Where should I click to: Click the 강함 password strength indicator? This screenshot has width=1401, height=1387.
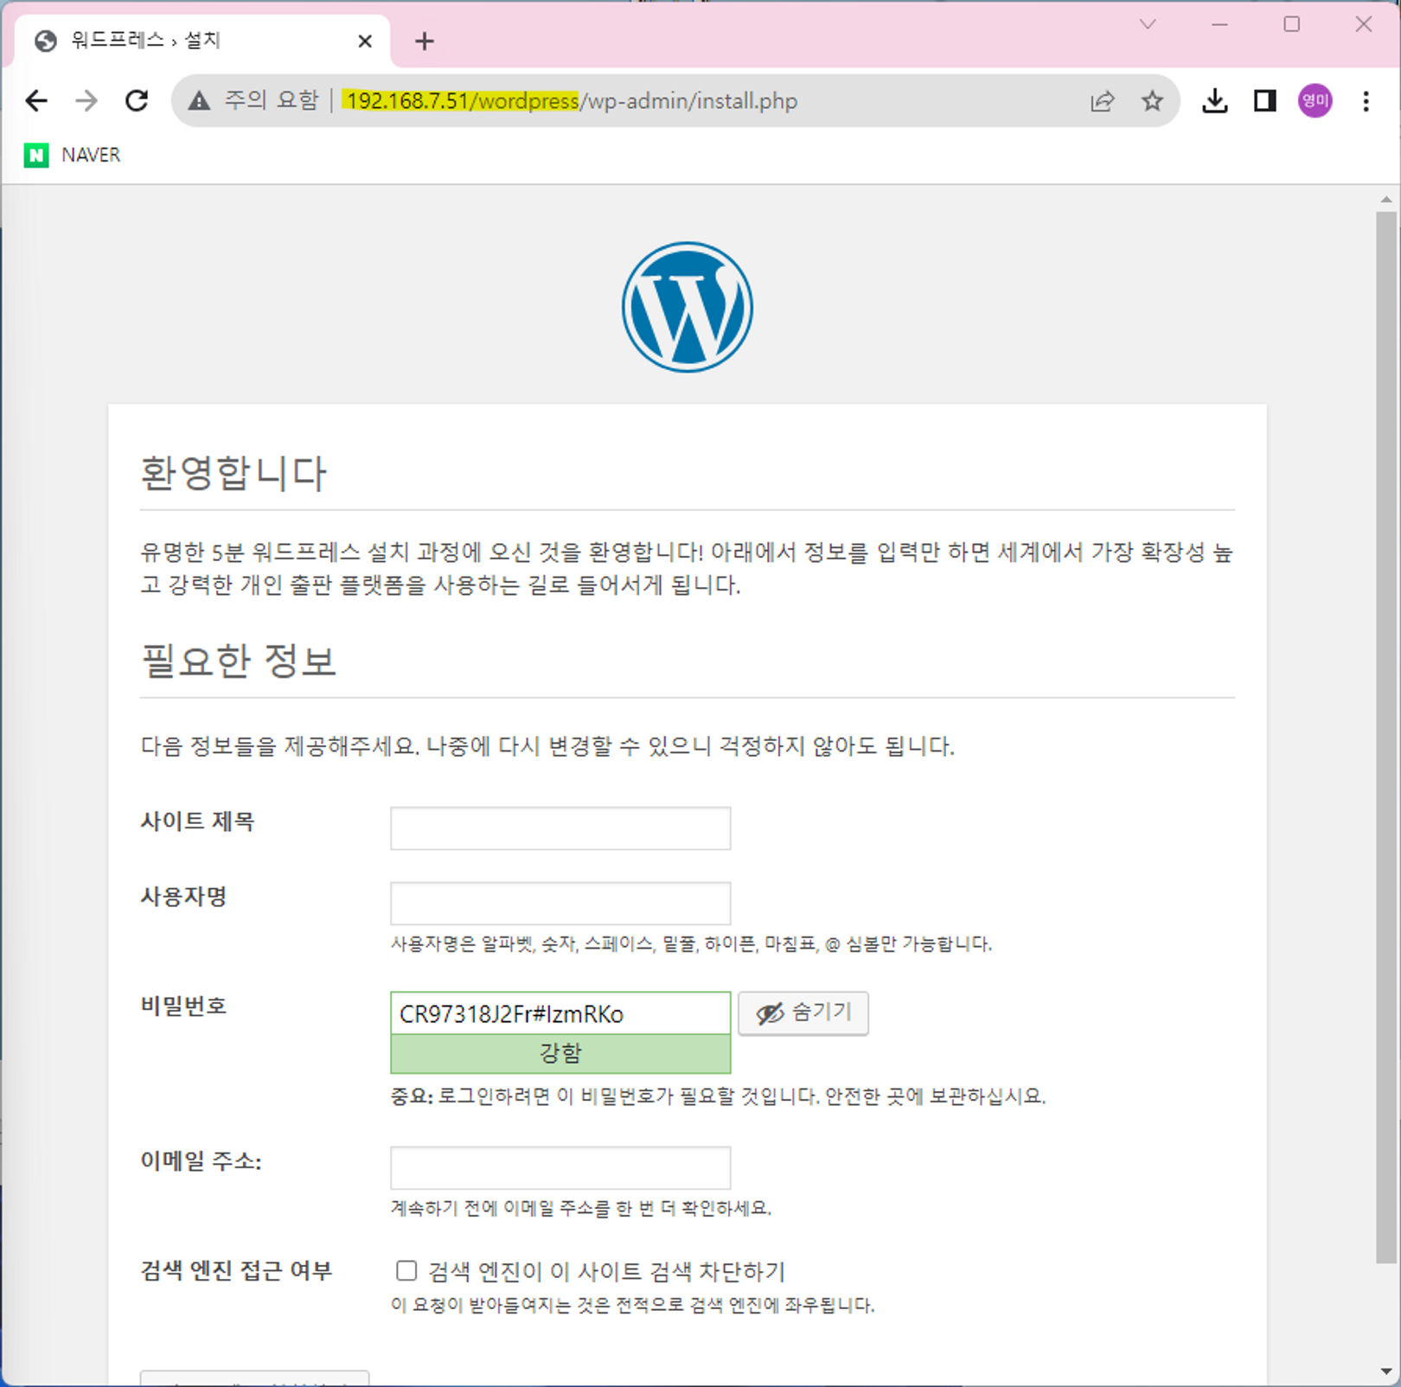point(560,1053)
